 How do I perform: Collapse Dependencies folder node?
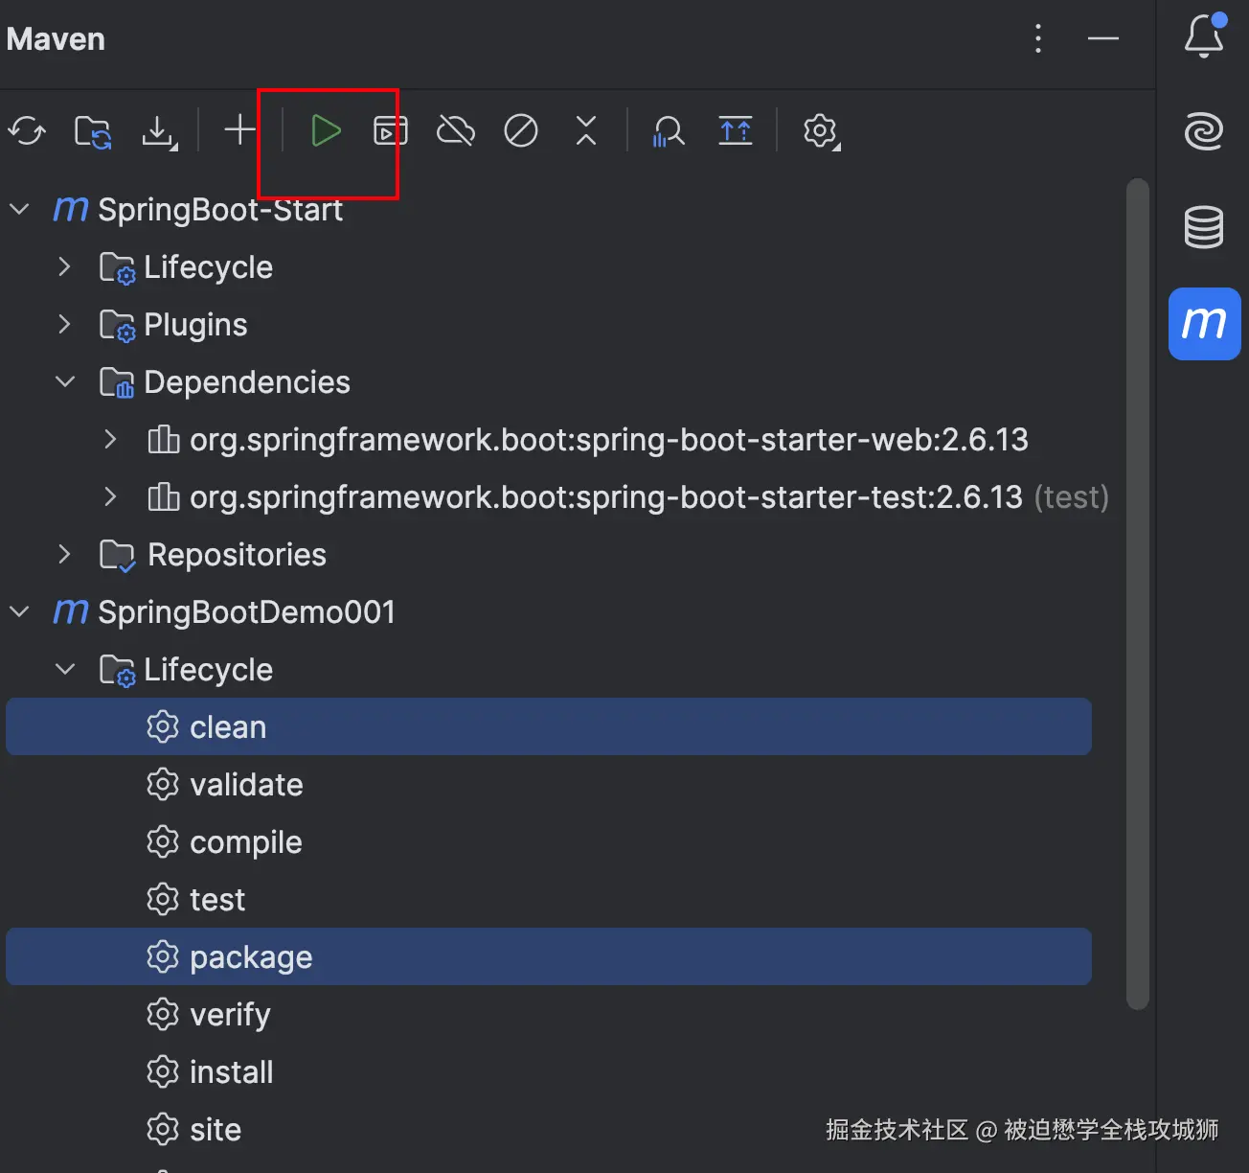(64, 381)
